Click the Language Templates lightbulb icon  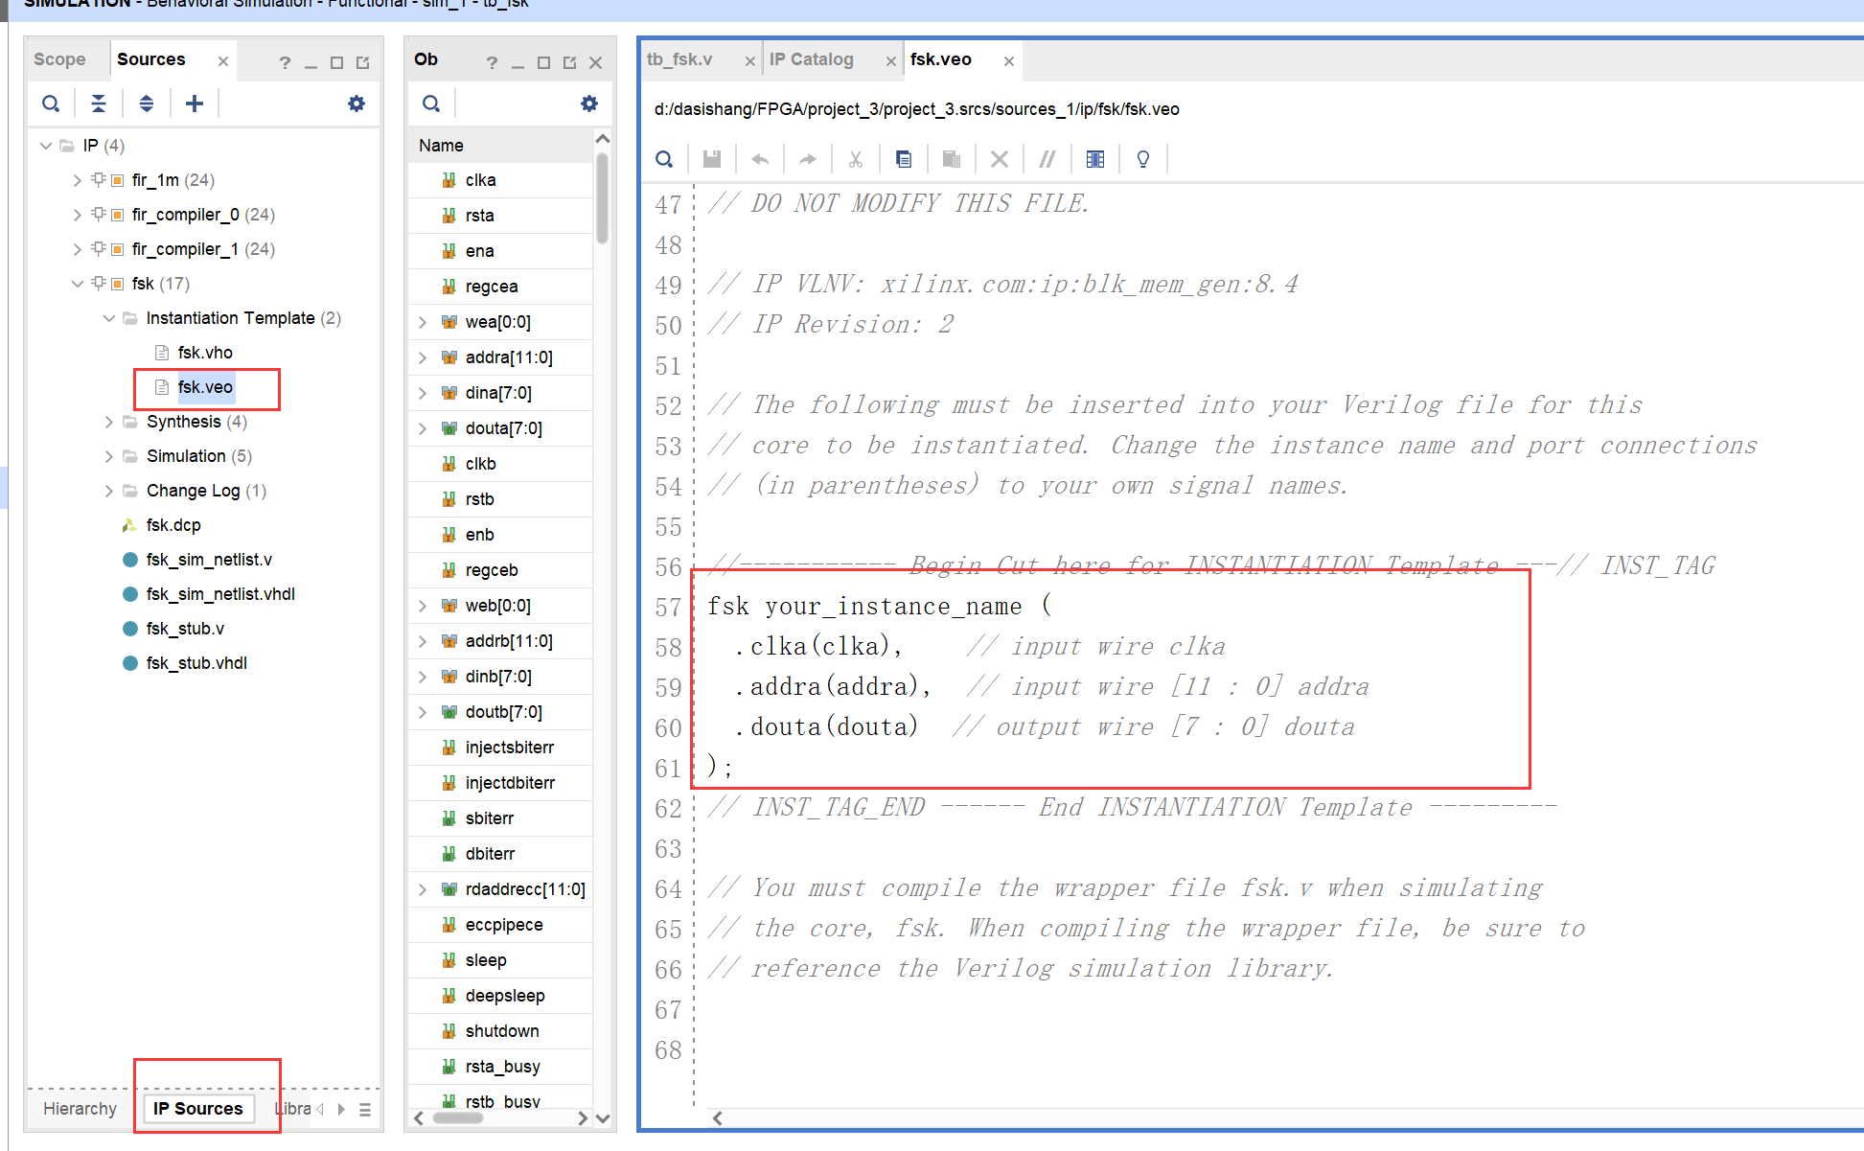click(x=1142, y=159)
